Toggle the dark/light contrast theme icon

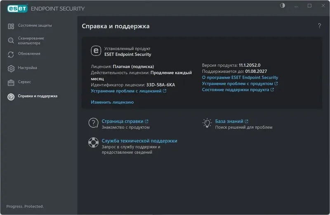click(x=283, y=6)
